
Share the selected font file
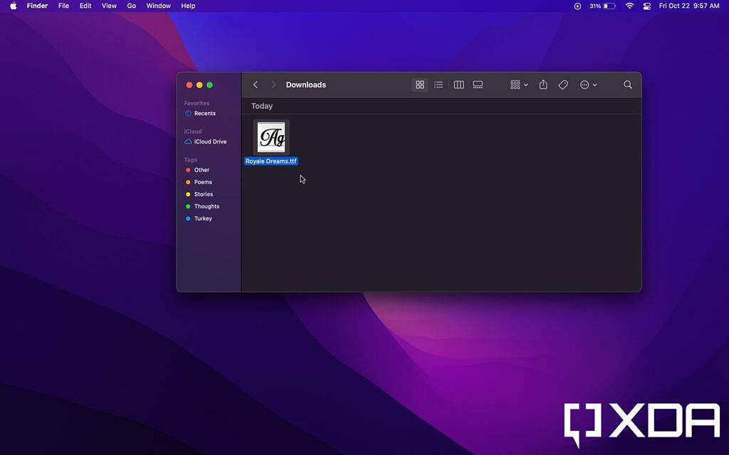coord(542,85)
